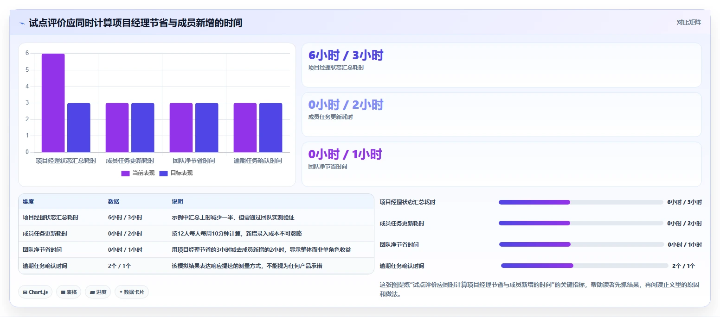This screenshot has height=317, width=720.
Task: Toggle the 目标表现 legend swatch
Action: (163, 173)
